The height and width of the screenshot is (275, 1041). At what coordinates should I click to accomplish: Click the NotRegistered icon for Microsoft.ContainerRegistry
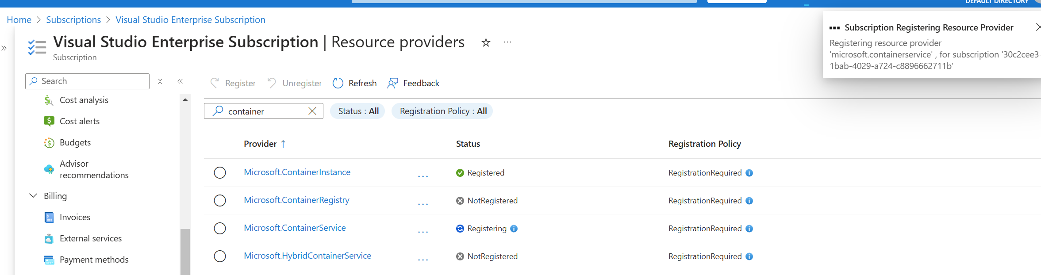460,201
